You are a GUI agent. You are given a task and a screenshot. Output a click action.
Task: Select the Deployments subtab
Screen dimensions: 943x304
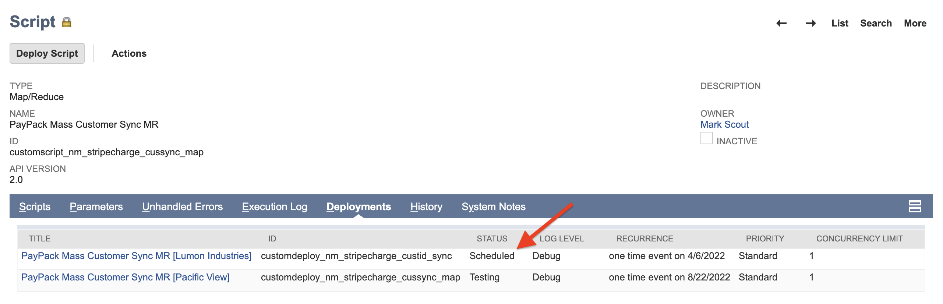point(359,206)
